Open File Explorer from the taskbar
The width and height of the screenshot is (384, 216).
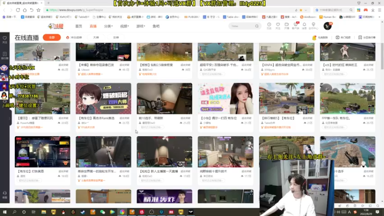pyautogui.click(x=44, y=212)
